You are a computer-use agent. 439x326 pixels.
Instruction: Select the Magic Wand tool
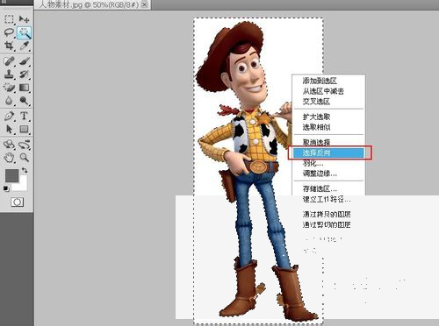[x=24, y=32]
